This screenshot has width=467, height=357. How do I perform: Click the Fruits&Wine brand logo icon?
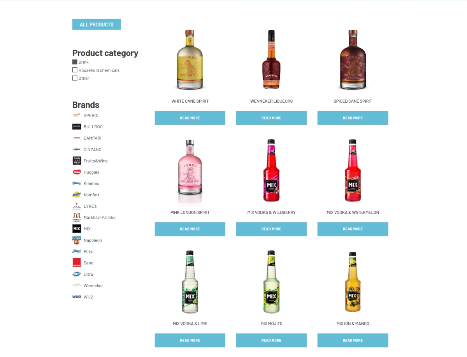[77, 161]
